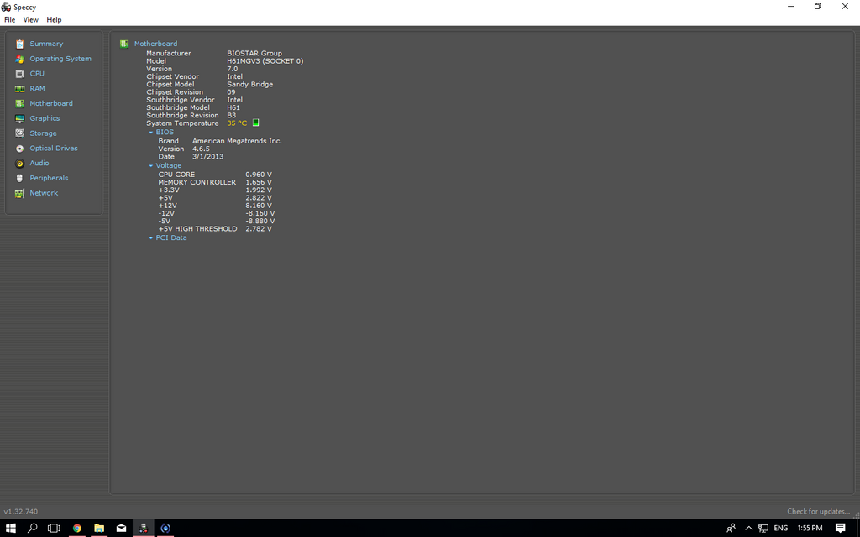Viewport: 860px width, 537px height.
Task: Click the Audio speaker icon in sidebar
Action: pyautogui.click(x=20, y=164)
